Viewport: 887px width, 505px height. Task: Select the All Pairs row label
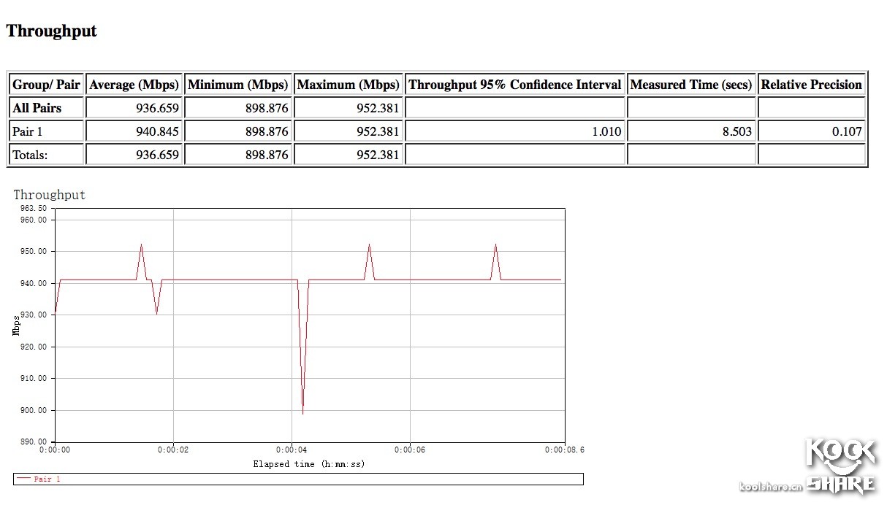[x=37, y=108]
